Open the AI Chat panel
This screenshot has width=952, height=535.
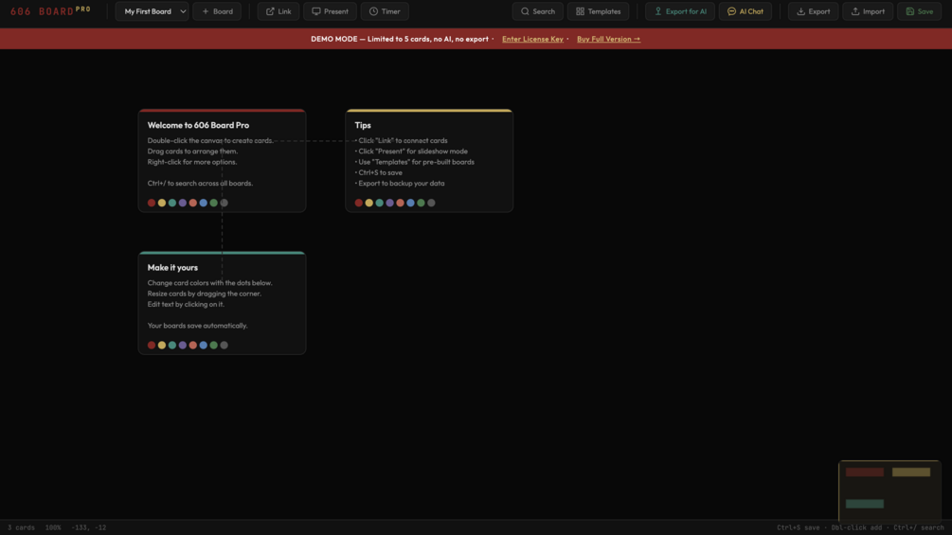[745, 11]
